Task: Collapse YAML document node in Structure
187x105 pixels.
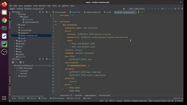Action: click(15, 68)
